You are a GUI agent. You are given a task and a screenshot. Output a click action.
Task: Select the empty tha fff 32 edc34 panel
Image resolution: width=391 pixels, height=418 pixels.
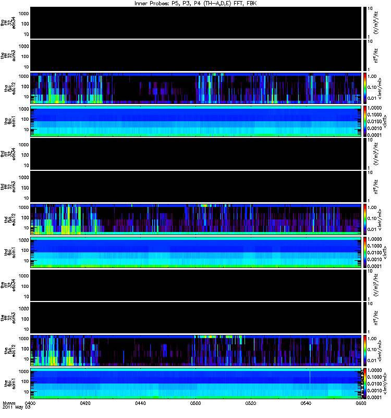(196, 22)
